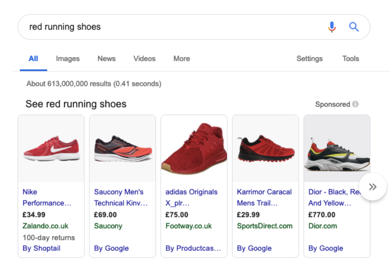
Task: Select the All results tab
Action: click(x=33, y=59)
